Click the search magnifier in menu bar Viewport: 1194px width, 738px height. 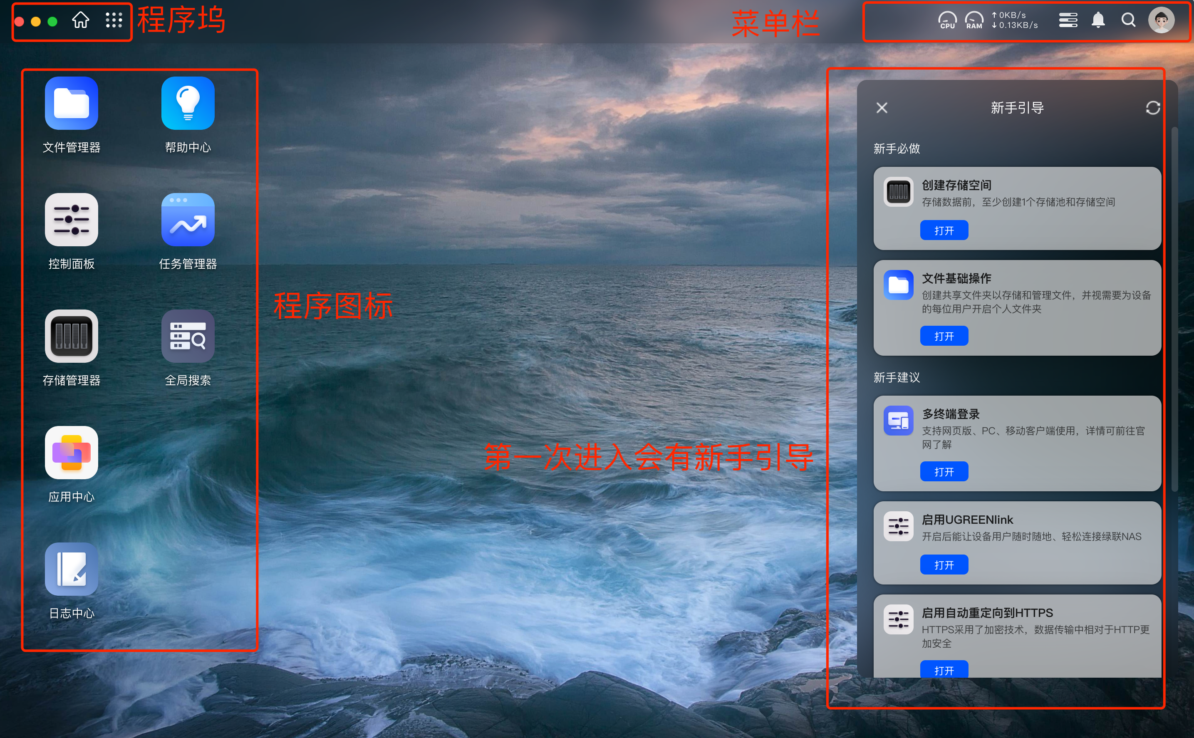pos(1128,20)
